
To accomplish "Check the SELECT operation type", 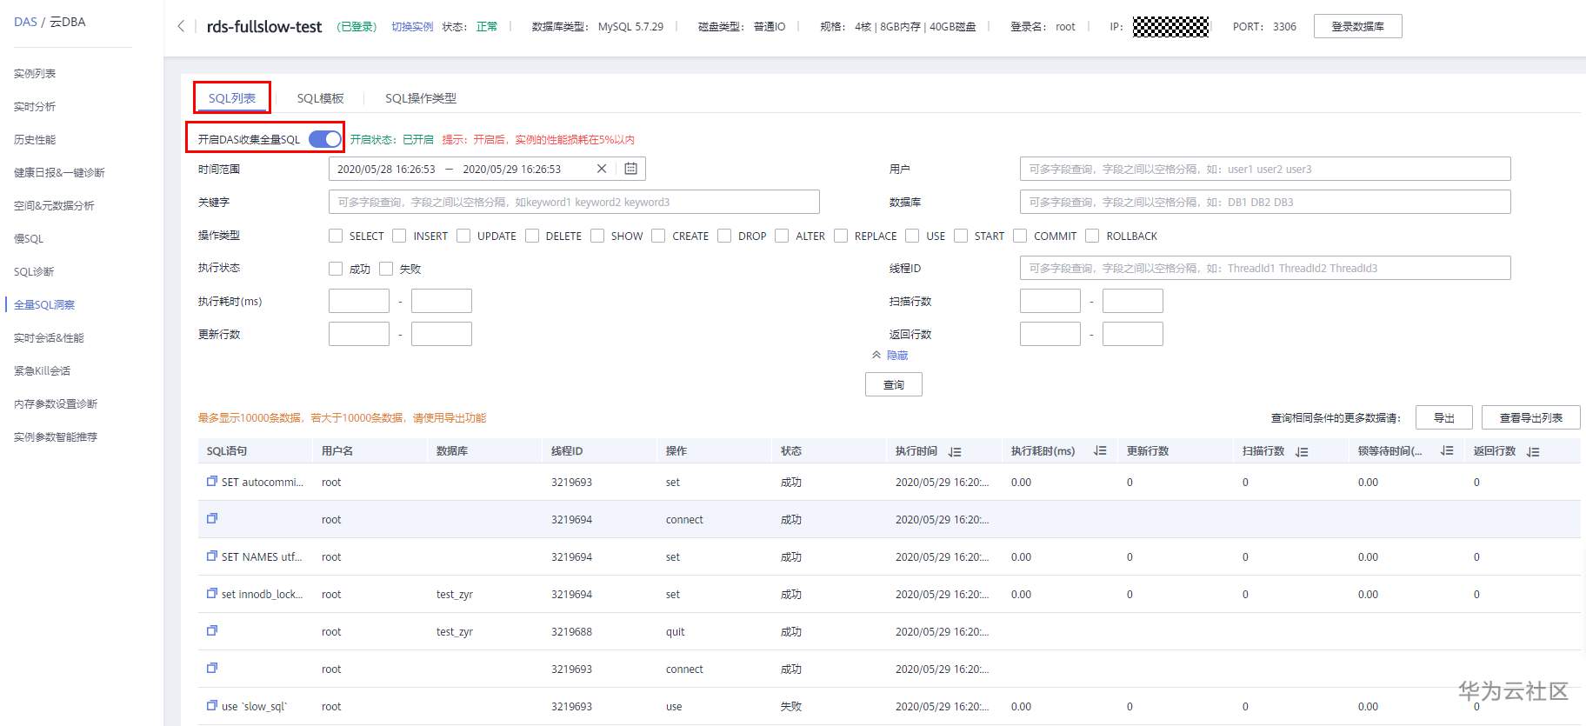I will 336,236.
